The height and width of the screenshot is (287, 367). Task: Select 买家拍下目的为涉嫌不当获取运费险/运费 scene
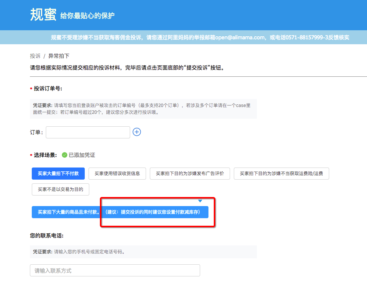tap(281, 174)
